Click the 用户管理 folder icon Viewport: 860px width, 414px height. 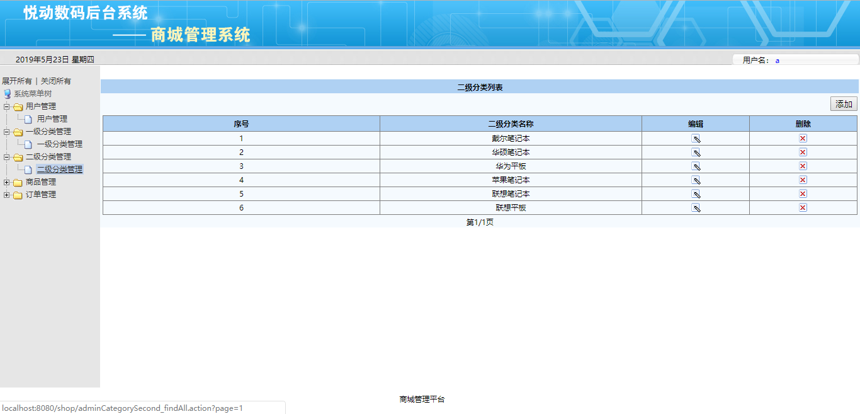[x=18, y=106]
